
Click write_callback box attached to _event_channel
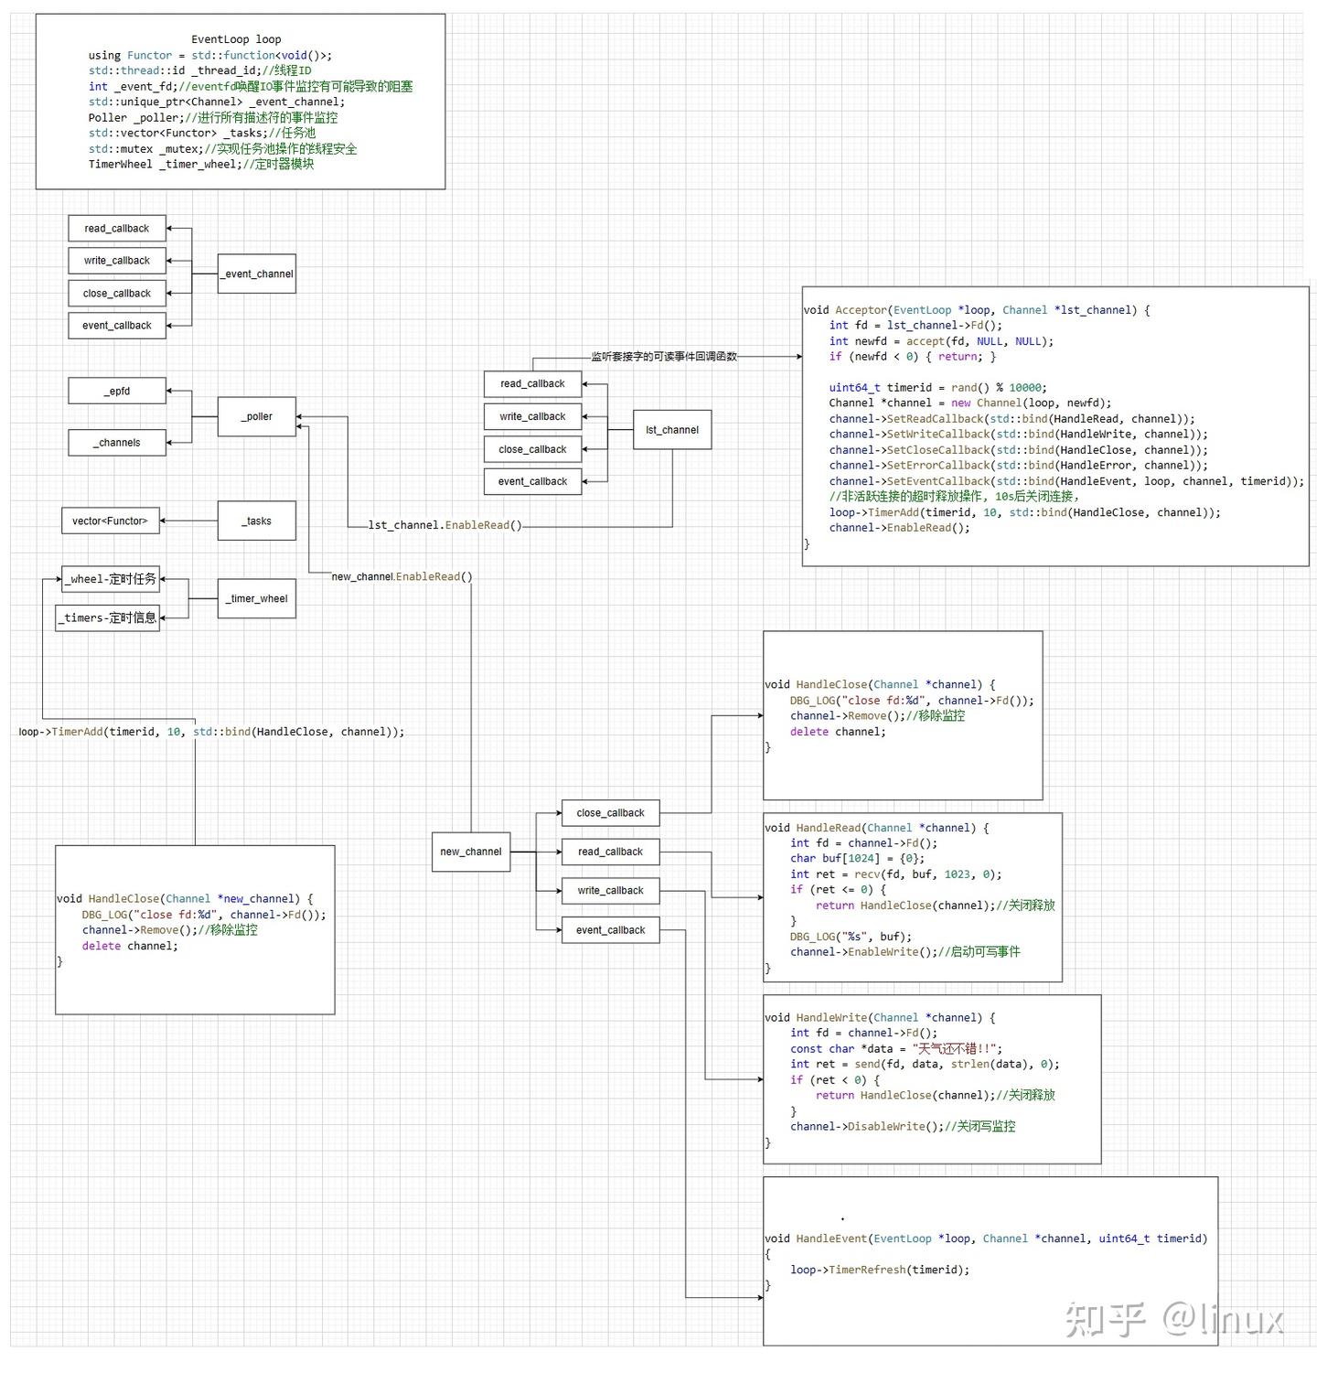pyautogui.click(x=117, y=261)
